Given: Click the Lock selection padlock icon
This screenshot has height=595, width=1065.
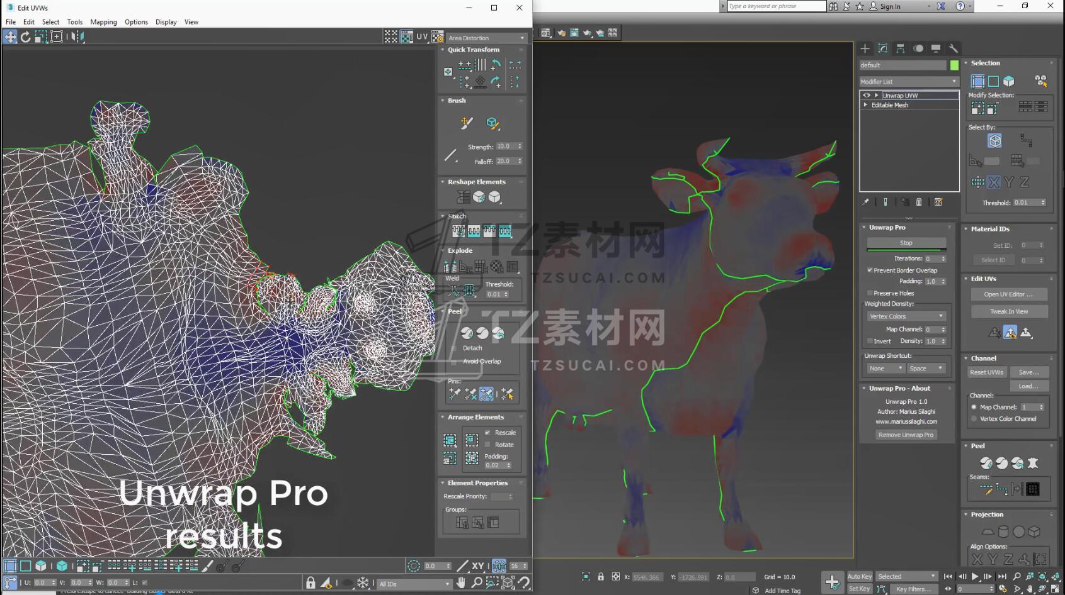Looking at the screenshot, I should point(310,583).
